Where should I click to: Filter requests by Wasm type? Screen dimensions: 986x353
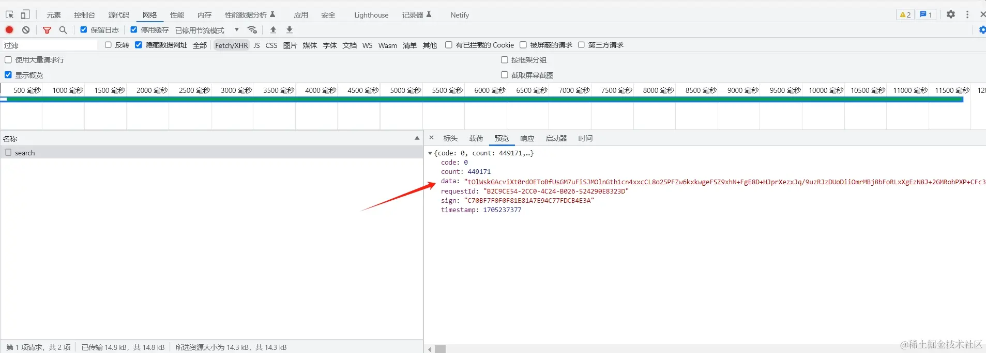click(388, 45)
